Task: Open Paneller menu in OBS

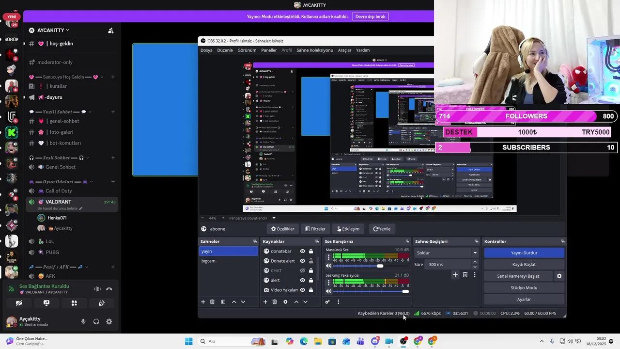Action: click(269, 50)
